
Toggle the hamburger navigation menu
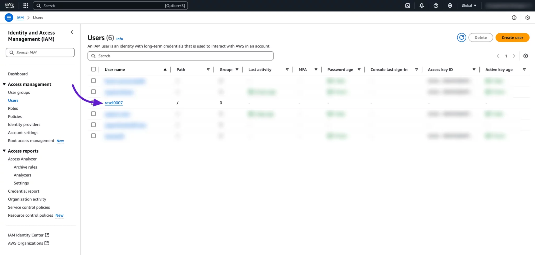click(x=9, y=18)
